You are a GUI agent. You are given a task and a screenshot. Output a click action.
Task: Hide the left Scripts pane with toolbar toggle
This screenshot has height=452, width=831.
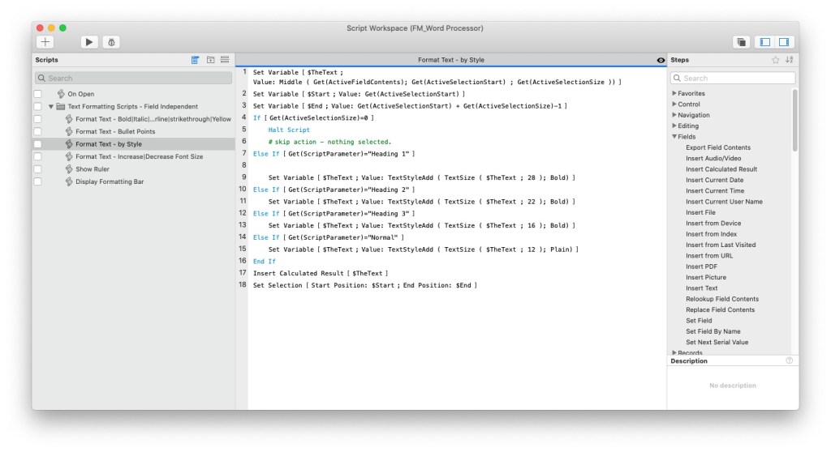point(764,41)
